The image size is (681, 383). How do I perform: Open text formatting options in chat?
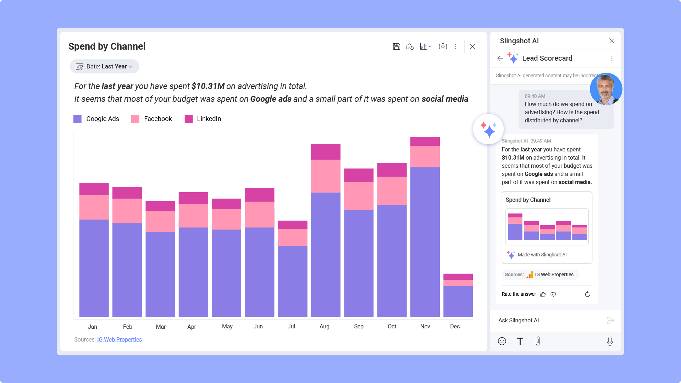tap(520, 341)
